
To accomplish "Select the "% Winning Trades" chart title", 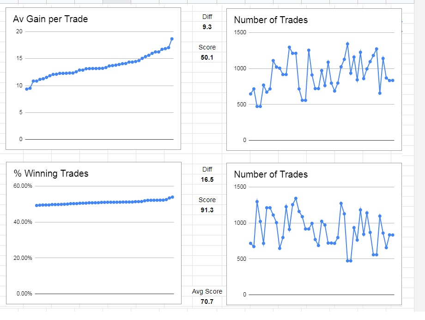I will coord(51,173).
